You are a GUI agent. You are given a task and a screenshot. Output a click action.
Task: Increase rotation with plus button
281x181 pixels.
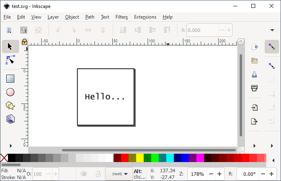point(271,174)
